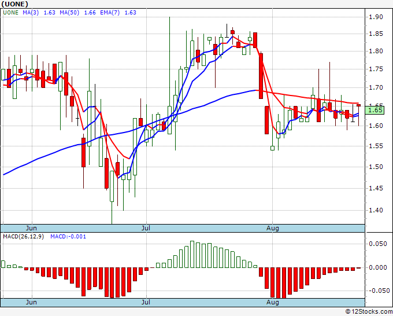Click the 1.70 price axis label
The image size is (393, 316).
376,87
